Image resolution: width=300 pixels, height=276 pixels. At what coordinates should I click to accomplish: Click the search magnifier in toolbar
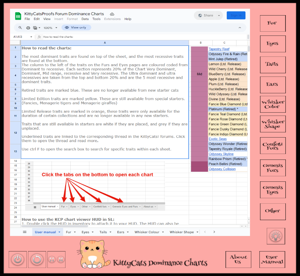pyautogui.click(x=20, y=28)
